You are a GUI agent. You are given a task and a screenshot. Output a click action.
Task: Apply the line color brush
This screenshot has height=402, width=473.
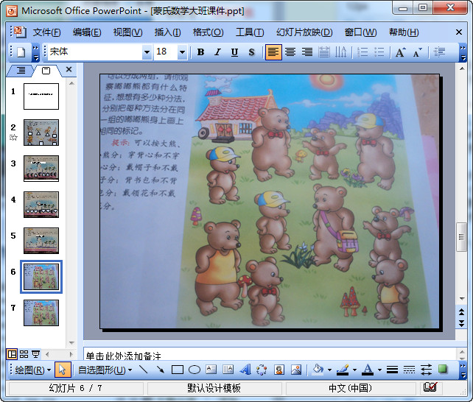[343, 370]
